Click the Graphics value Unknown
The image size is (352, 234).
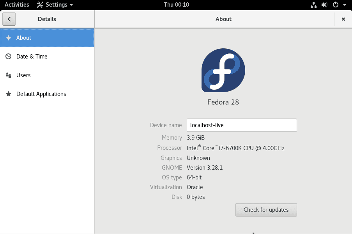tap(198, 158)
